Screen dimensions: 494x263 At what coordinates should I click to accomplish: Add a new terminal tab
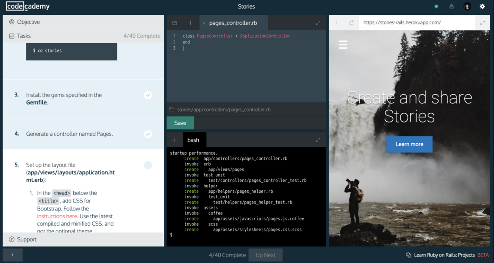pyautogui.click(x=174, y=140)
